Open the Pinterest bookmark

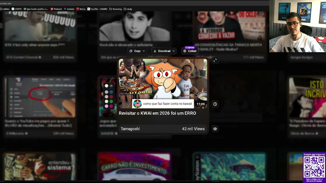(56, 9)
